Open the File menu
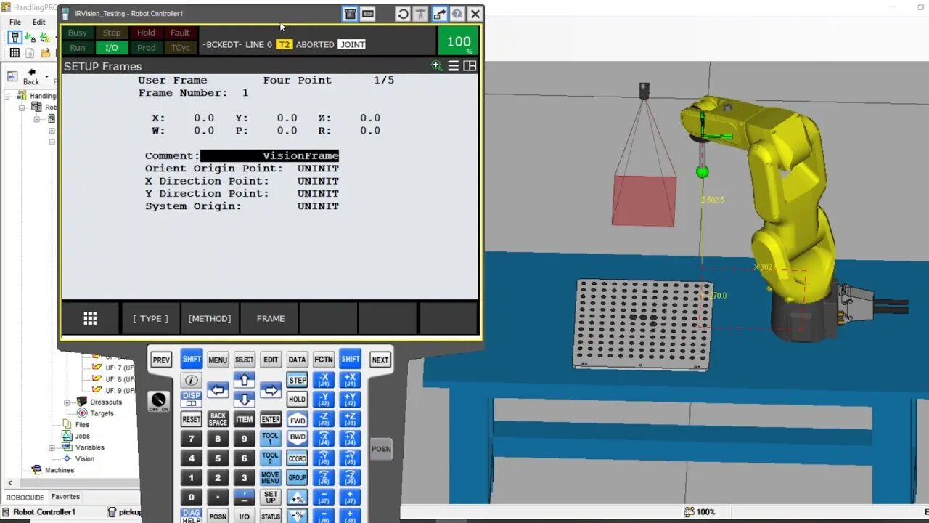The height and width of the screenshot is (523, 929). (15, 22)
